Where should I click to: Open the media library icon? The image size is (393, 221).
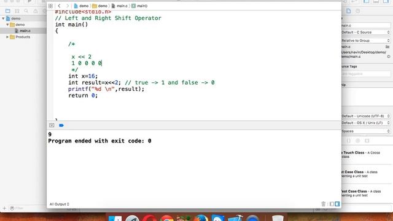click(367, 141)
